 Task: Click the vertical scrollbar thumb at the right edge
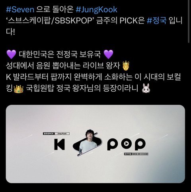tap(189, 21)
